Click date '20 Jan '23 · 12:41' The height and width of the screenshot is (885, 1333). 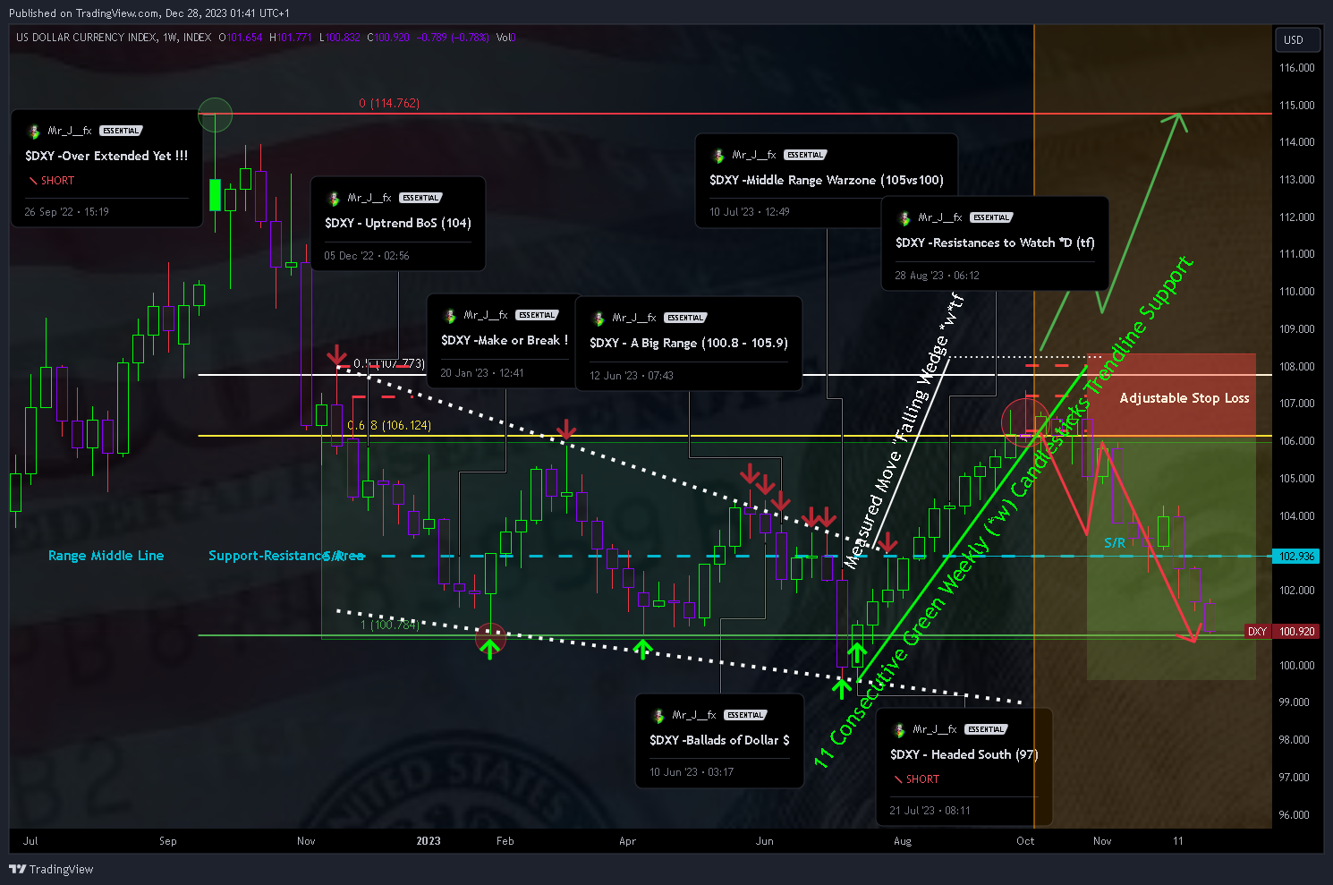[x=482, y=373]
